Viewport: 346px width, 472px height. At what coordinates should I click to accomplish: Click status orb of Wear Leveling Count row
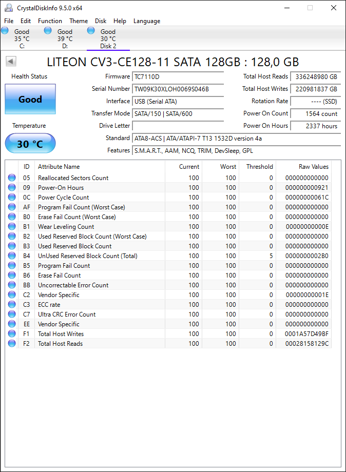coord(12,226)
